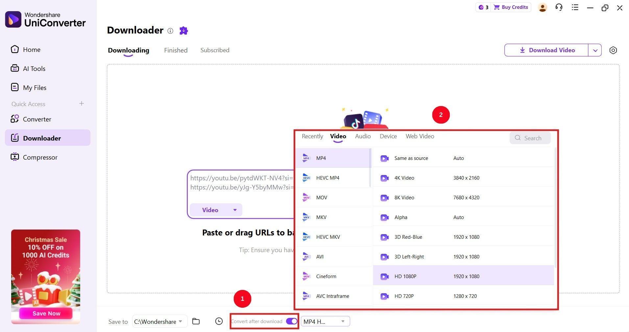Select HD 1080P resolution
The width and height of the screenshot is (629, 332).
coord(405,276)
